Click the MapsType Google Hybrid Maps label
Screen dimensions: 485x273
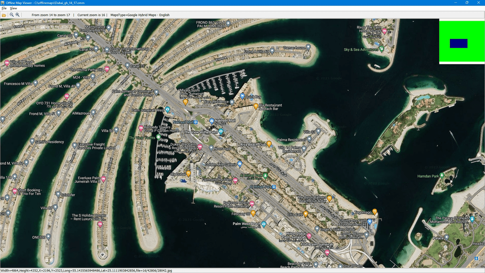click(x=140, y=15)
